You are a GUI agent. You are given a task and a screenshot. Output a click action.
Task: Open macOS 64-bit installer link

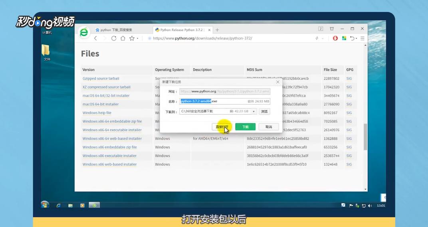[101, 104]
